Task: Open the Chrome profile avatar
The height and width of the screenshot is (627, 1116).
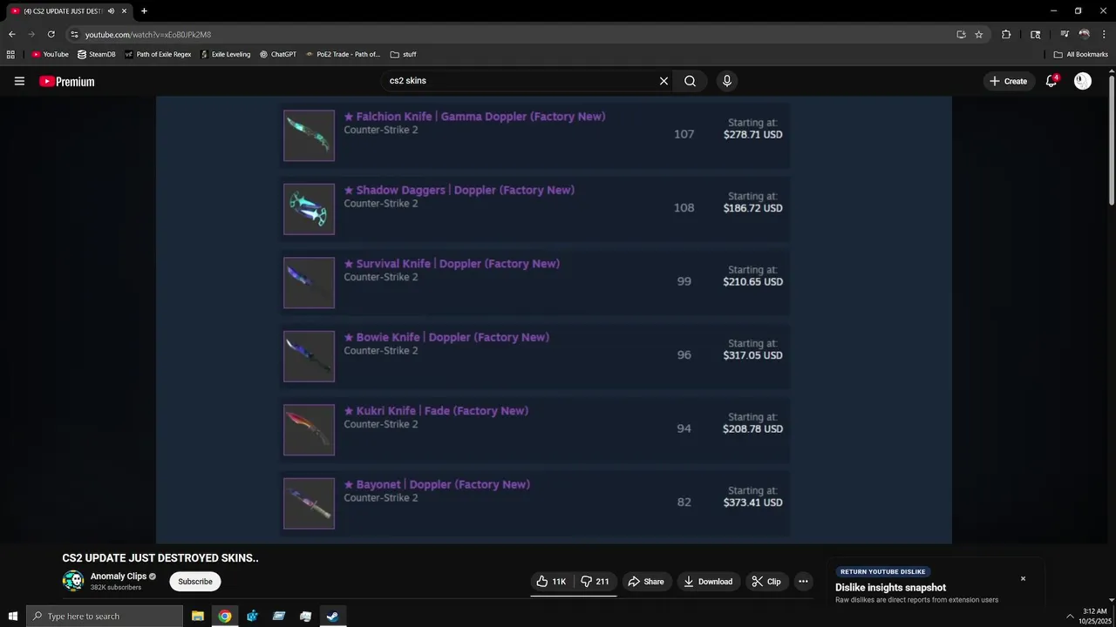Action: click(x=1084, y=35)
